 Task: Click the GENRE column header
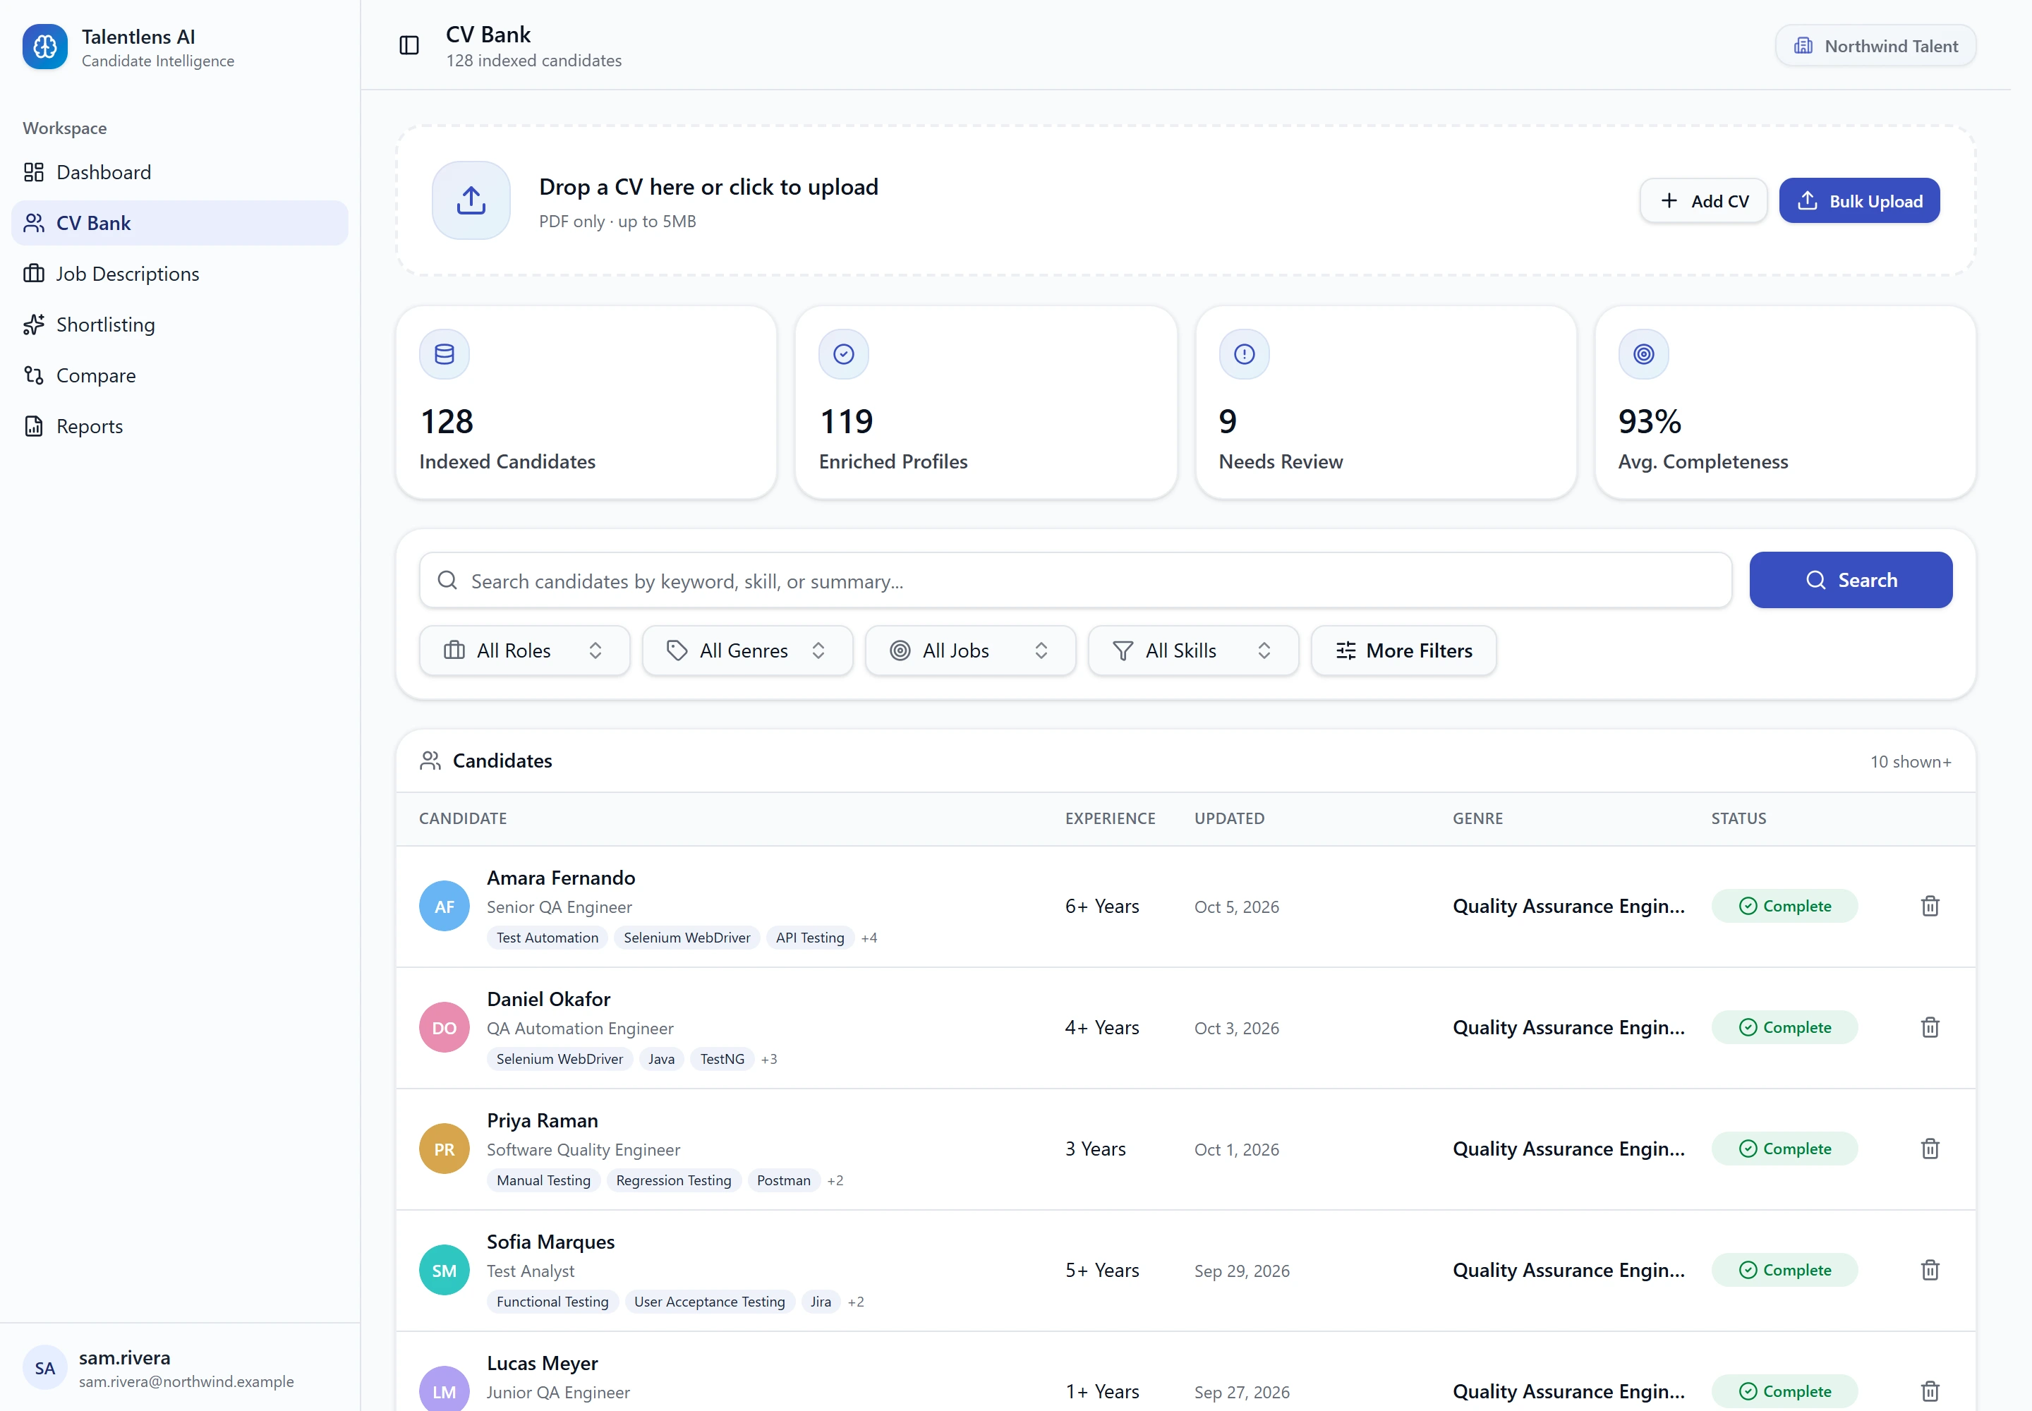1477,818
